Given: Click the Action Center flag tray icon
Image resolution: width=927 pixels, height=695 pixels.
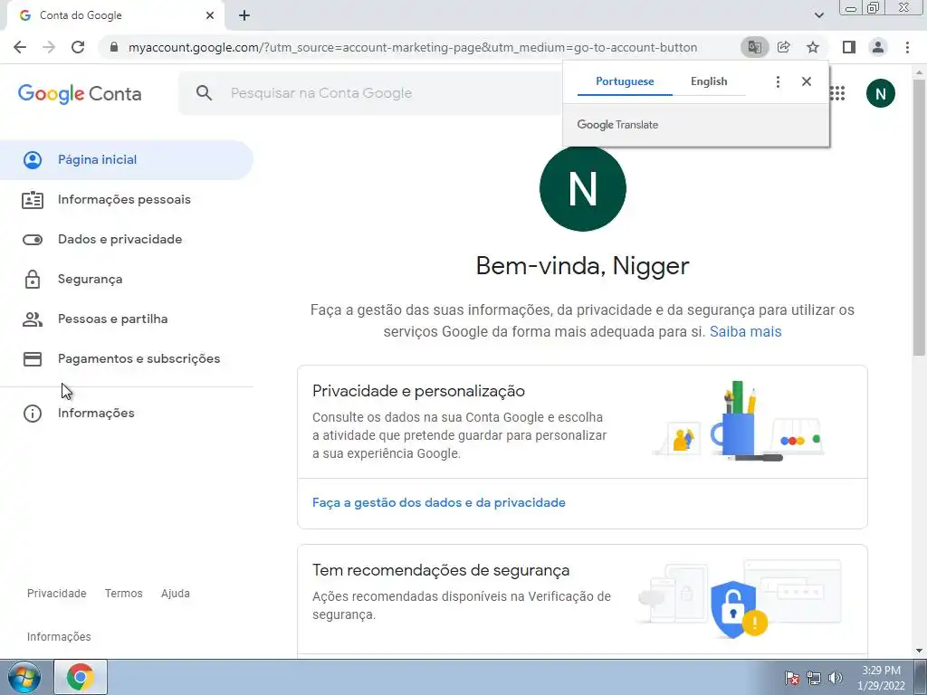Looking at the screenshot, I should coord(792,678).
